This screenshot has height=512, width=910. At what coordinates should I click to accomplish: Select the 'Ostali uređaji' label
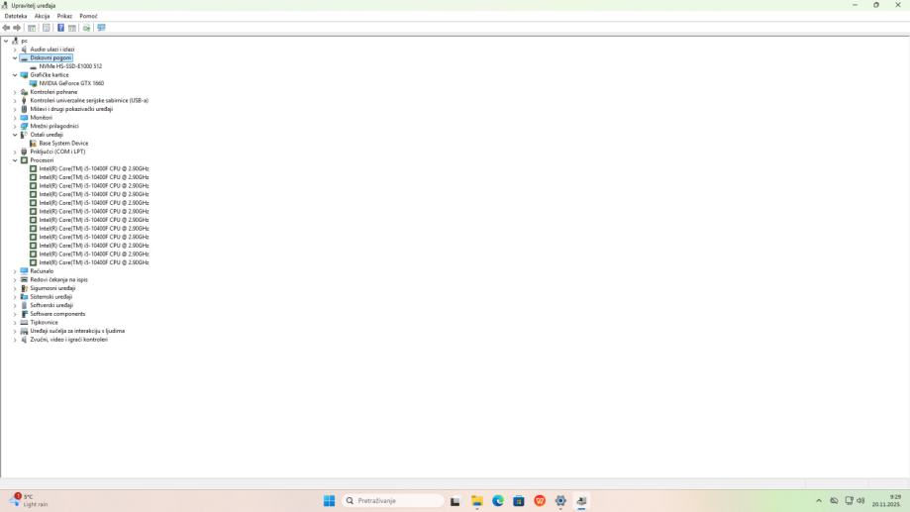(x=47, y=135)
